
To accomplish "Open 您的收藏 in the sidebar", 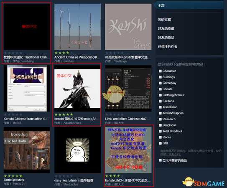I will (x=164, y=19).
